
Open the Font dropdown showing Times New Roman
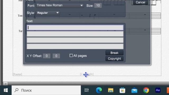(x=60, y=5)
